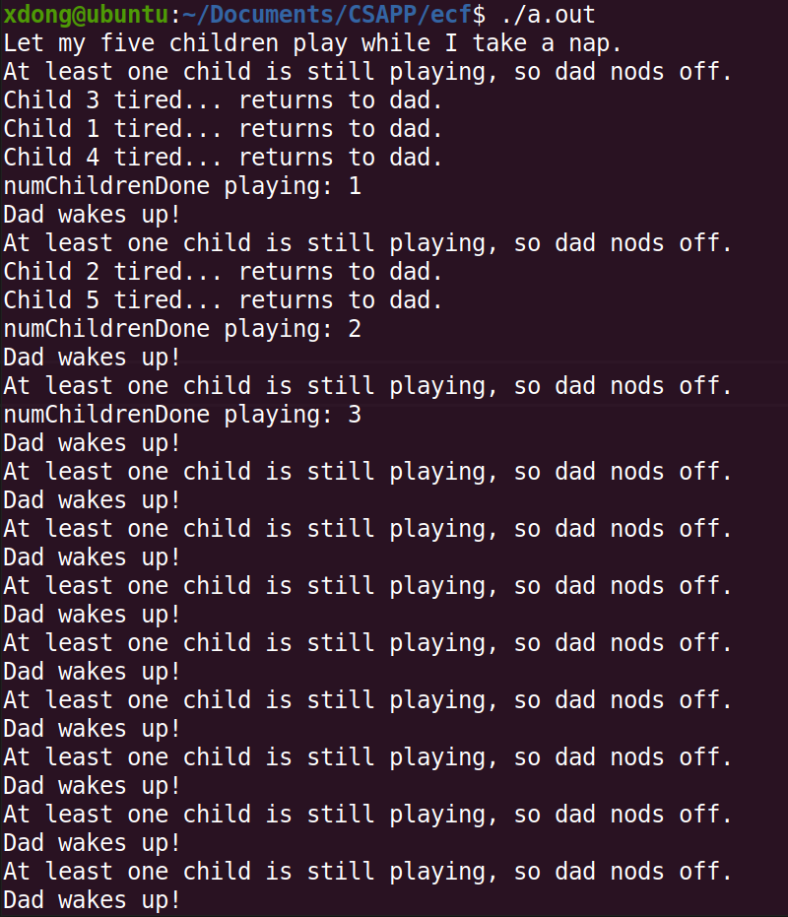Image resolution: width=788 pixels, height=917 pixels.
Task: Click 'At least one child' line above 'Child 2'
Action: pos(367,243)
